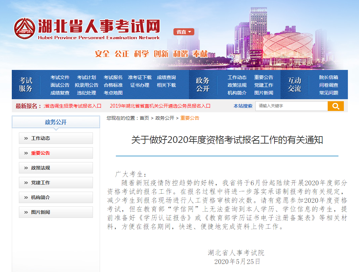Click 2019年湖北省省直机关公开遴选公务员报名入口 link
Image resolution: width=359 pixels, height=272 pixels.
[160, 106]
